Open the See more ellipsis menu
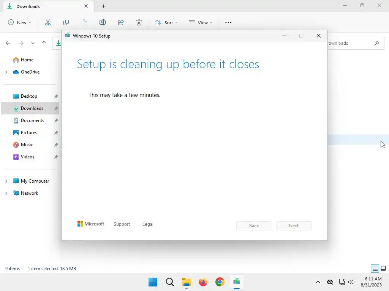The width and height of the screenshot is (389, 291). (228, 22)
